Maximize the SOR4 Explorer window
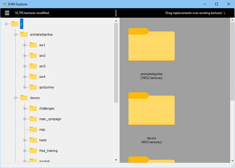Viewport: 235px width, 168px height. point(216,4)
